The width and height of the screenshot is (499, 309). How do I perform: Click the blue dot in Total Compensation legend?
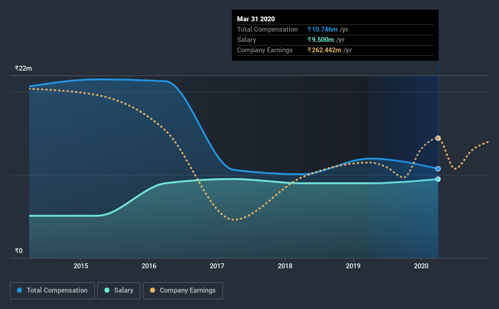pos(19,290)
